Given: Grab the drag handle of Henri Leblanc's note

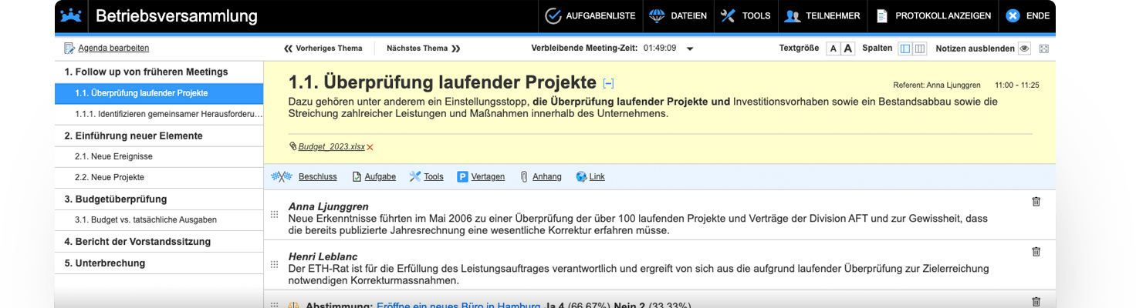Looking at the screenshot, I should click(x=274, y=264).
